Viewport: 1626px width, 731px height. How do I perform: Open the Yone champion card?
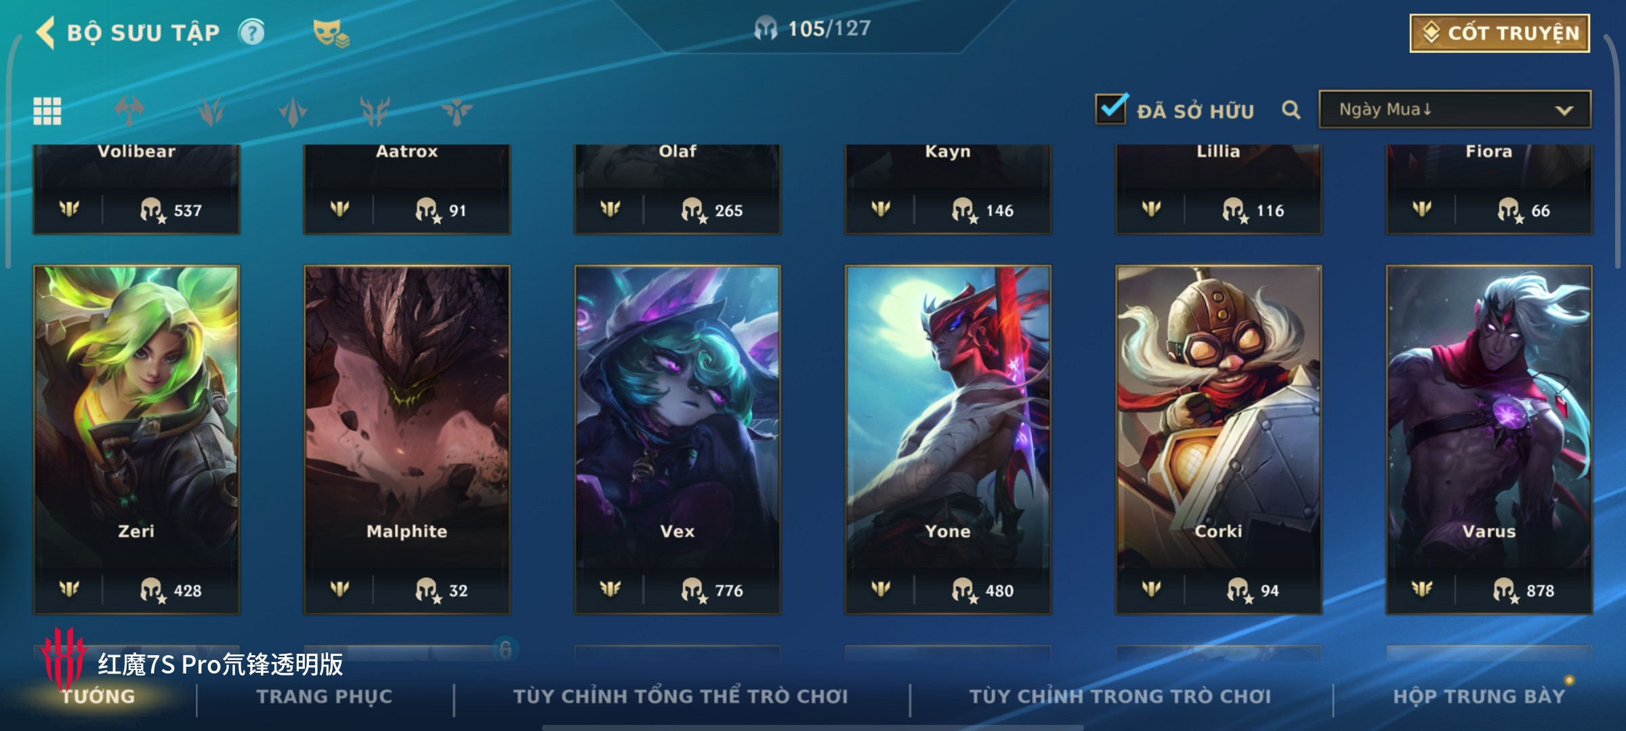click(x=948, y=440)
